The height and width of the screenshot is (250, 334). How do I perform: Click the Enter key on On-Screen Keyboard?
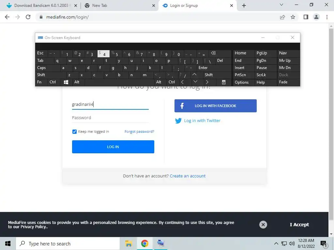[214, 68]
